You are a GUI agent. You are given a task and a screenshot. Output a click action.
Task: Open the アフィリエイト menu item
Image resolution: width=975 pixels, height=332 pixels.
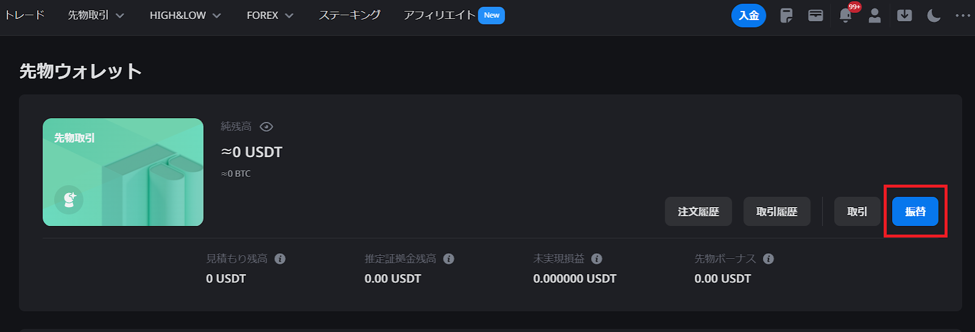[x=439, y=15]
